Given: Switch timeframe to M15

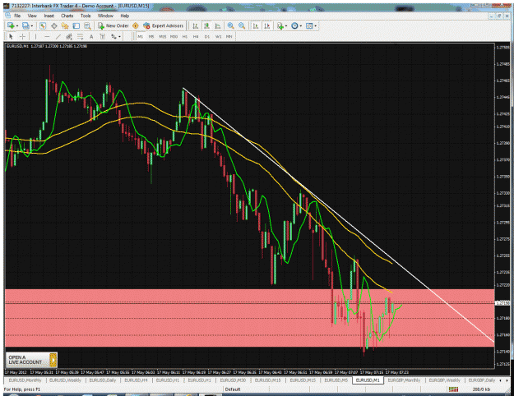Looking at the screenshot, I should (x=162, y=37).
